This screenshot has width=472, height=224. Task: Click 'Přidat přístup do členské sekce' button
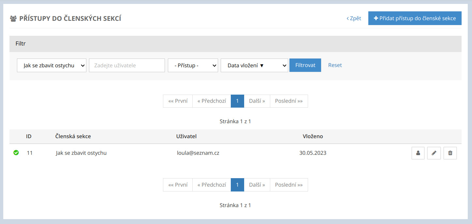(415, 18)
